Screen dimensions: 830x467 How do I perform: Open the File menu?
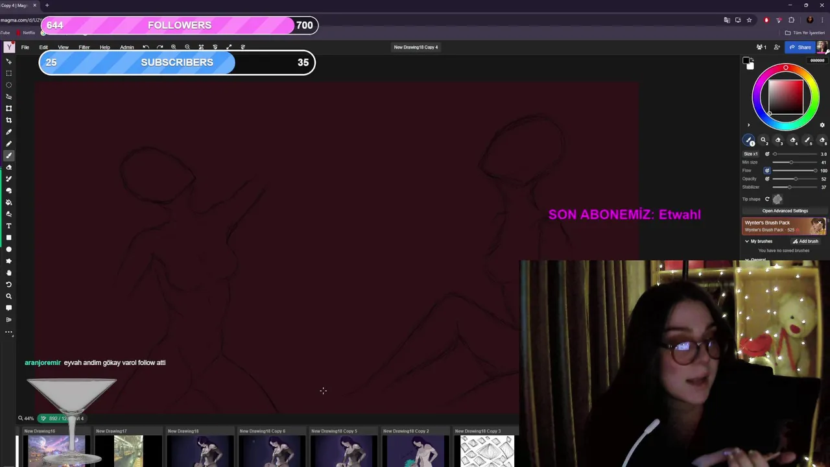coord(25,47)
